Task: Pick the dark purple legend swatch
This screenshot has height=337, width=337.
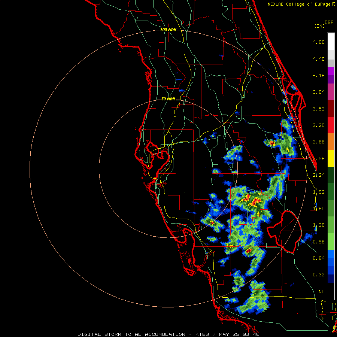Action: pos(331,79)
